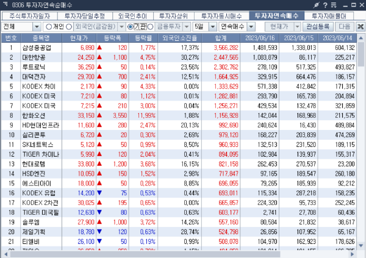Click the vertical scrollbar up arrow
This screenshot has width=366, height=258.
pos(361,38)
